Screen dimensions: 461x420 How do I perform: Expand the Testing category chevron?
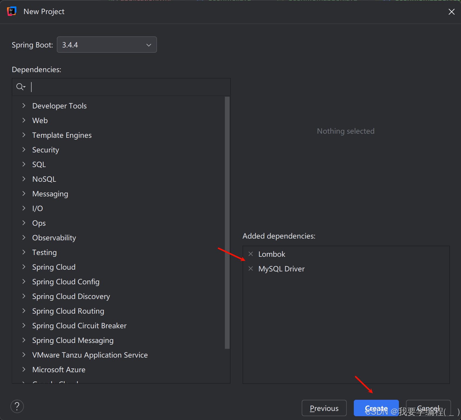pos(24,252)
